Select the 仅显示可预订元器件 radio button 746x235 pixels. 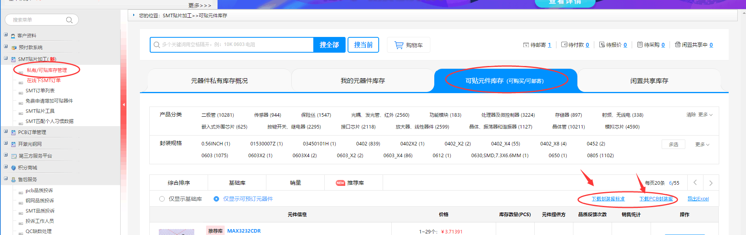216,199
